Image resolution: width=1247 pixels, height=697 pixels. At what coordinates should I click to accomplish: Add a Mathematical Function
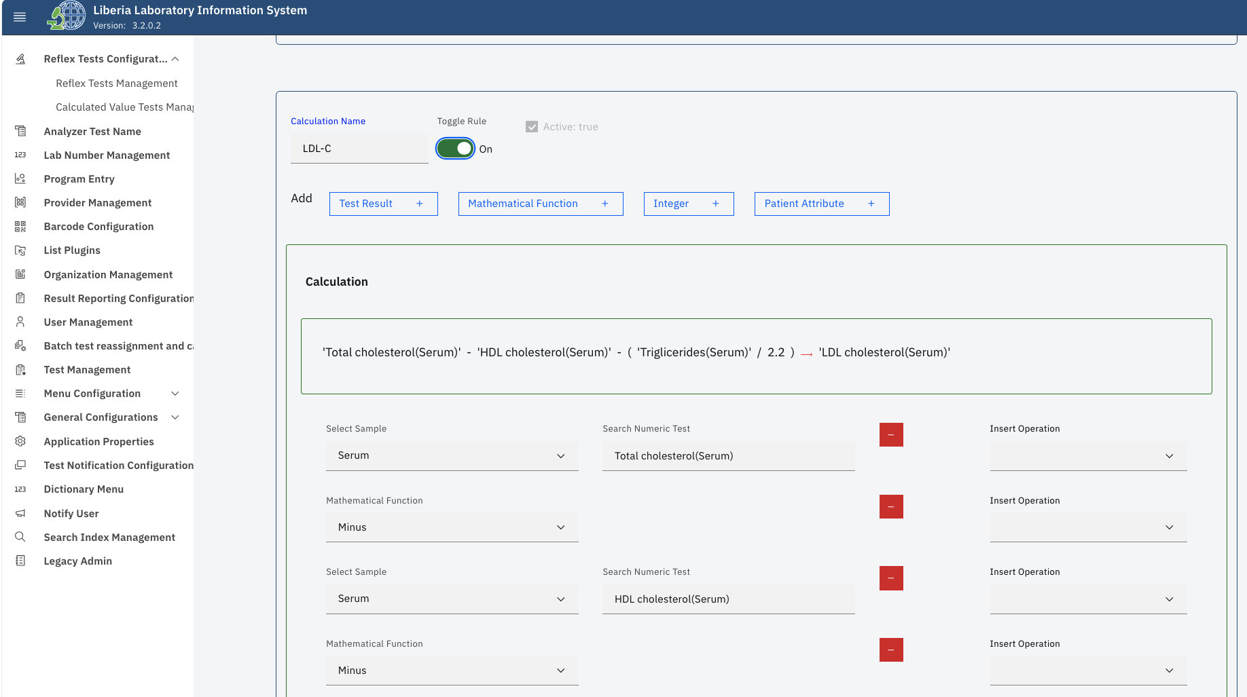pyautogui.click(x=541, y=204)
